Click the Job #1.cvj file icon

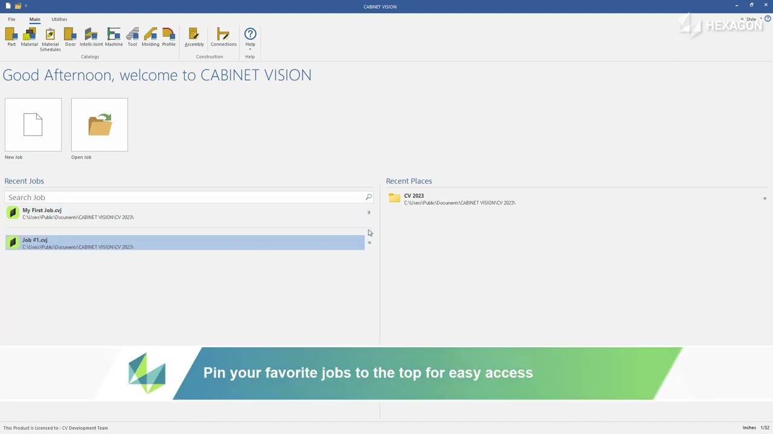tap(13, 243)
